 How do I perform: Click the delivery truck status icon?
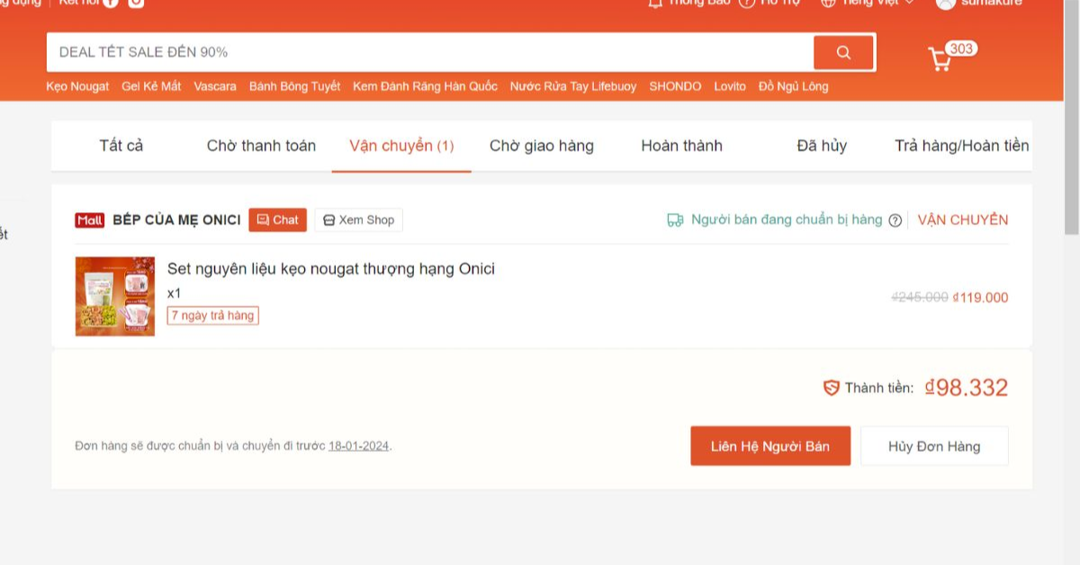click(675, 220)
